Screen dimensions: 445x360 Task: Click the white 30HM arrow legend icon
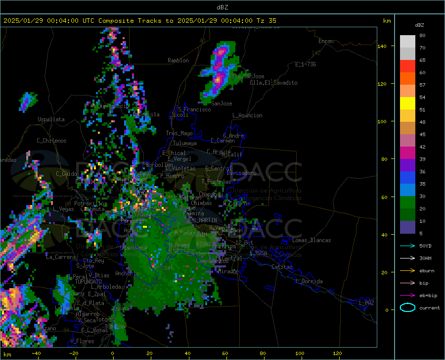[407, 258]
